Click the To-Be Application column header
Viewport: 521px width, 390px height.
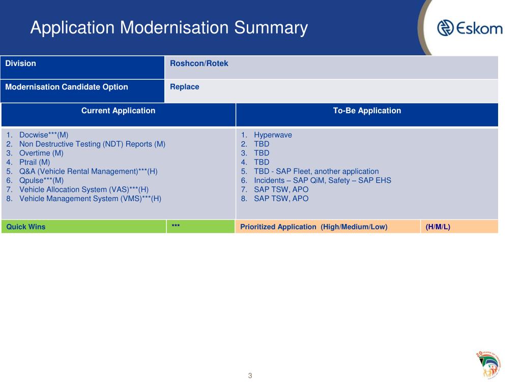[367, 115]
